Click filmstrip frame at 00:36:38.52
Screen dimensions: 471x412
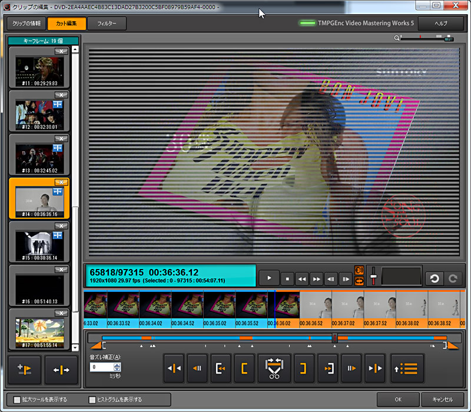[x=444, y=309]
